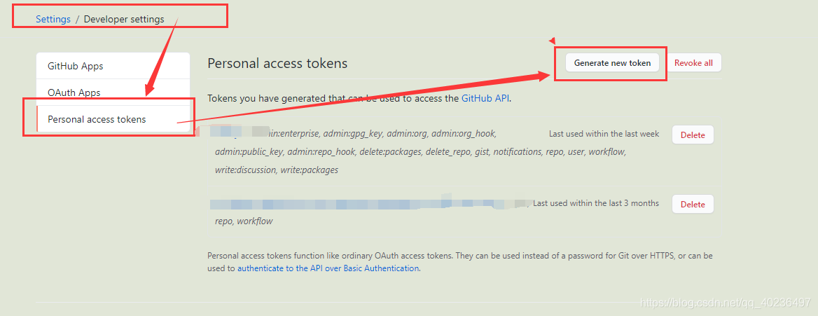Select OAuth Apps in sidebar
The height and width of the screenshot is (316, 818).
[x=113, y=92]
